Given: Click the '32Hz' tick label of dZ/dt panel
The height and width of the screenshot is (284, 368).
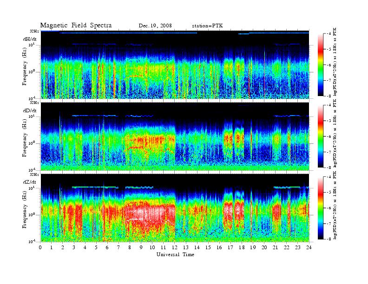Looking at the screenshot, I should (34, 174).
